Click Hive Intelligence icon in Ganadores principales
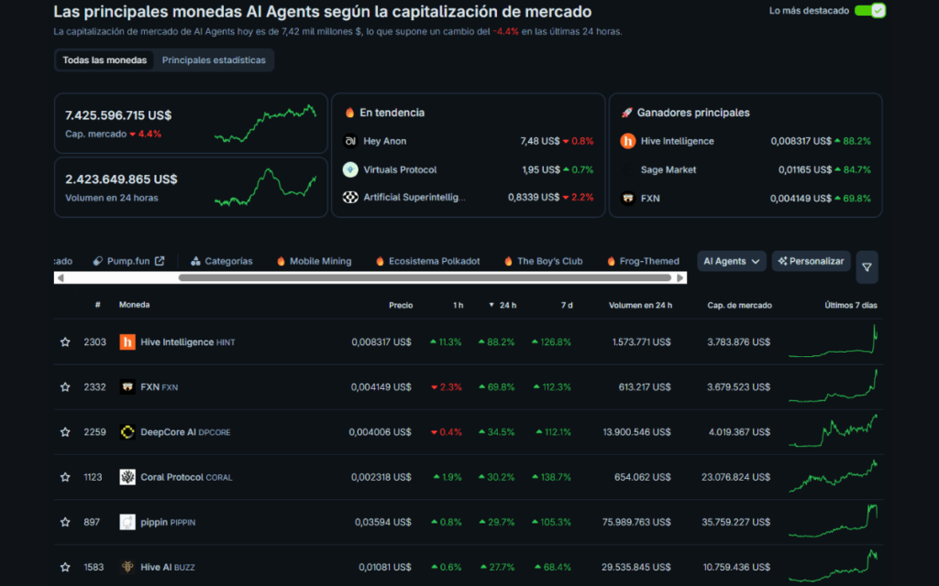Image resolution: width=939 pixels, height=586 pixels. tap(627, 141)
